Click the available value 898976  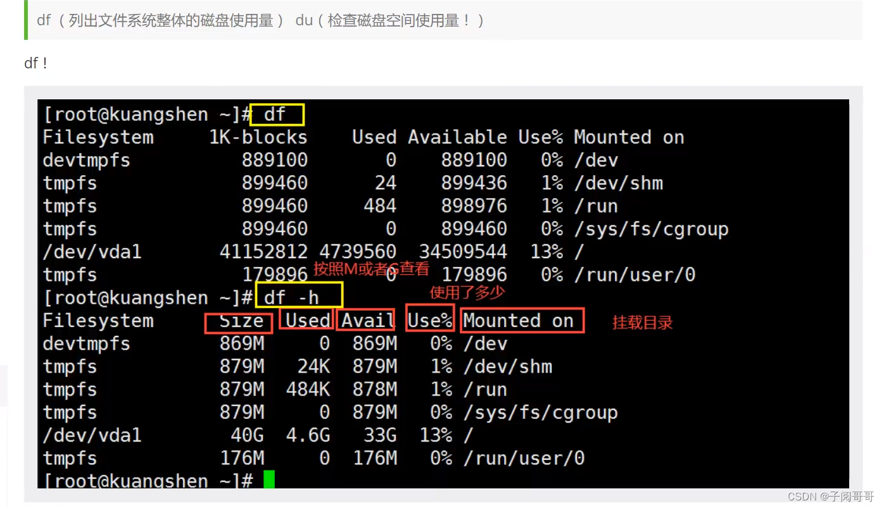pyautogui.click(x=474, y=206)
